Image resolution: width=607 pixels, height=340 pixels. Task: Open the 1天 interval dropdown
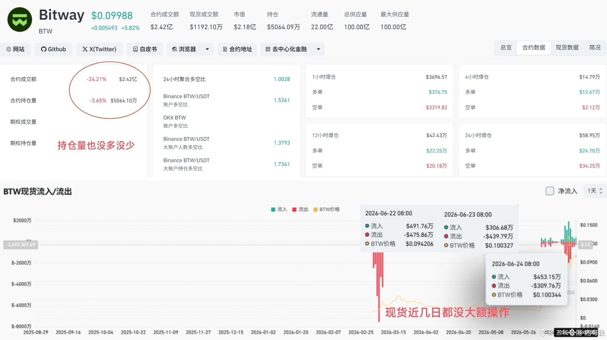pyautogui.click(x=595, y=191)
